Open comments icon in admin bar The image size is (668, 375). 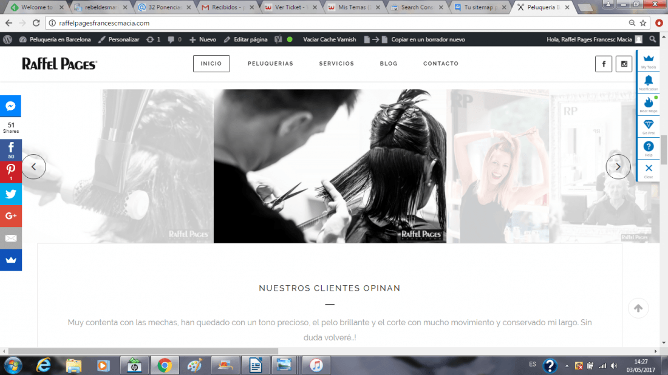tap(174, 39)
